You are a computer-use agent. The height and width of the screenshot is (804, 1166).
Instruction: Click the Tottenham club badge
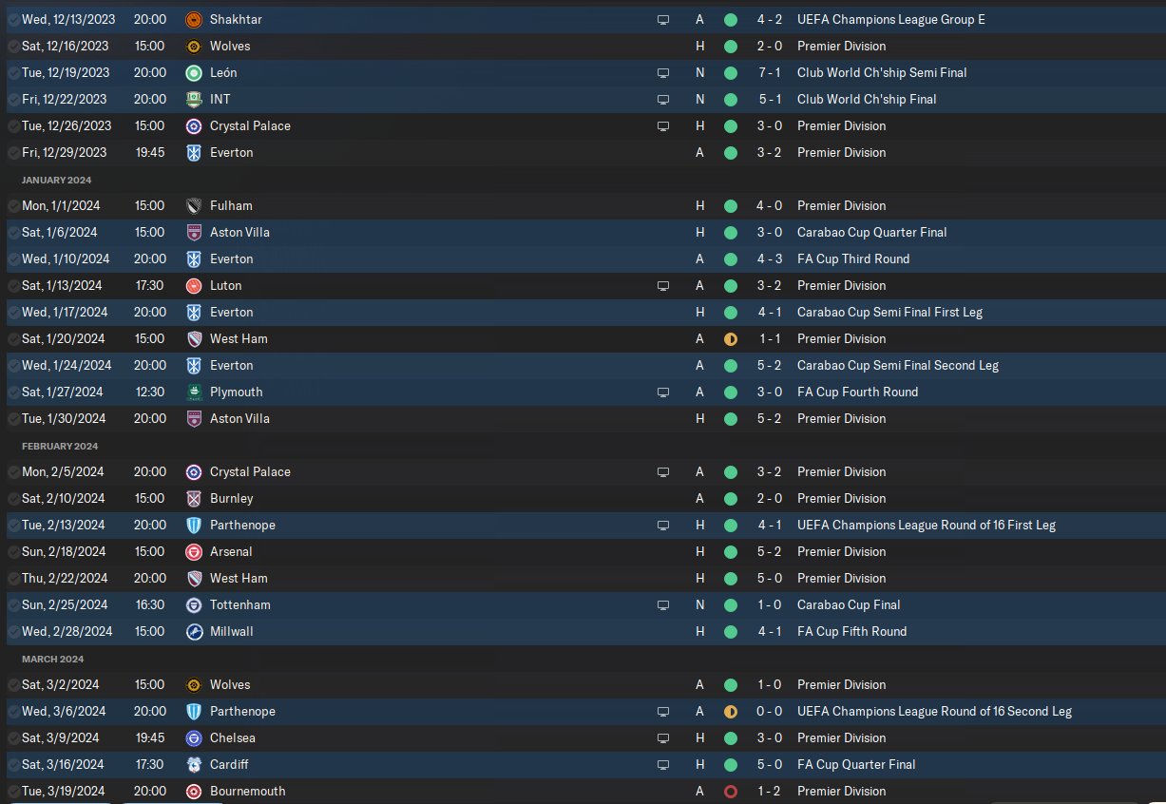coord(194,604)
